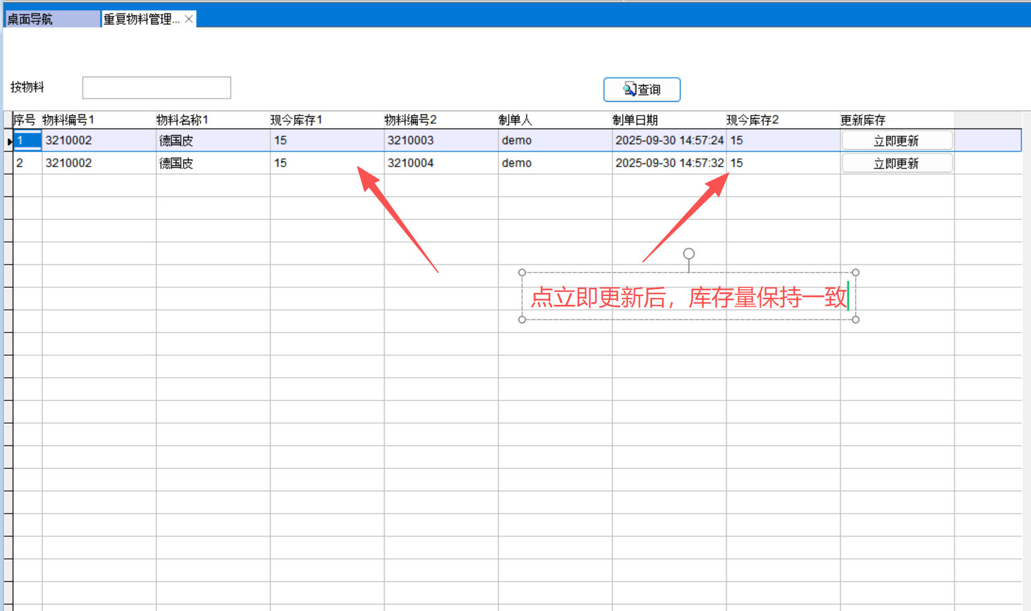1031x611 pixels.
Task: Click the rotation handle above the annotation box
Action: tap(689, 254)
